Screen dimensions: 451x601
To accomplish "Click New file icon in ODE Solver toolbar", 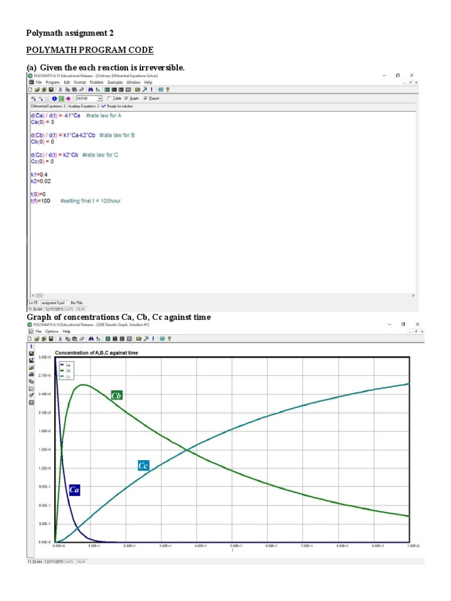I will coord(29,89).
